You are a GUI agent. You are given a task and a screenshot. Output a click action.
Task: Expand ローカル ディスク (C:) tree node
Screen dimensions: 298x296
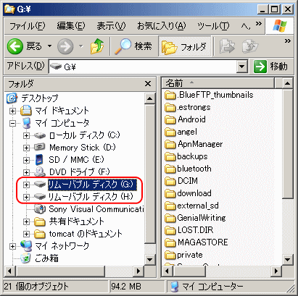point(26,135)
